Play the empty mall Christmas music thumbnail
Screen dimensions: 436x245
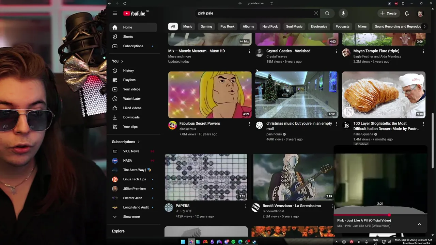point(297,95)
